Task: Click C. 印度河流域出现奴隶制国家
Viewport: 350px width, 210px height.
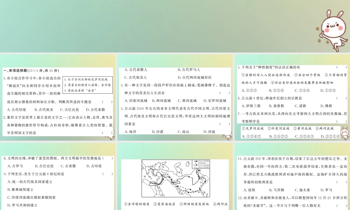Action: (x=31, y=197)
